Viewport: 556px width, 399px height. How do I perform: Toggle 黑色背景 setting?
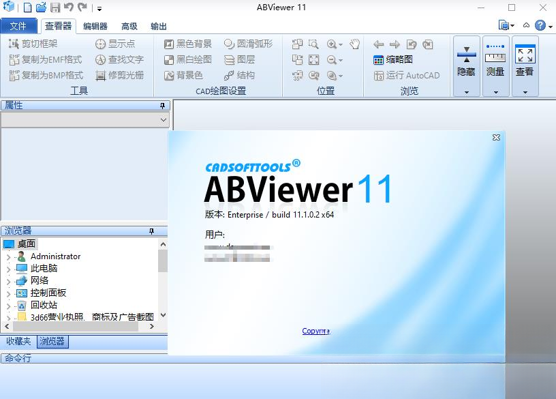[188, 44]
